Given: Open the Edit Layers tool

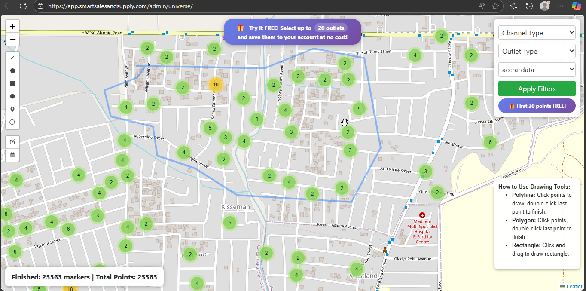Looking at the screenshot, I should coord(12,141).
